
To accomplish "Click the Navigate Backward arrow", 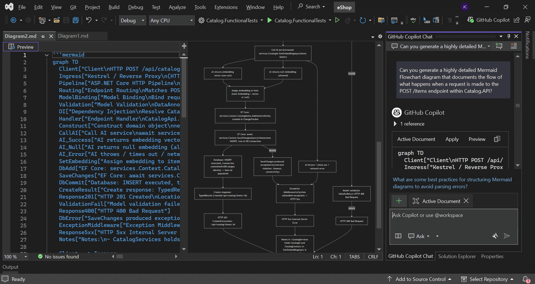I will pos(13,20).
